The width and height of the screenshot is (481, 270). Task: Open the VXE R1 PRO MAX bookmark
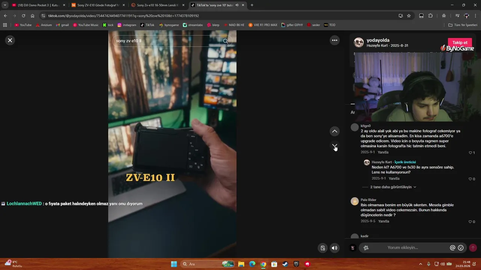click(x=263, y=25)
